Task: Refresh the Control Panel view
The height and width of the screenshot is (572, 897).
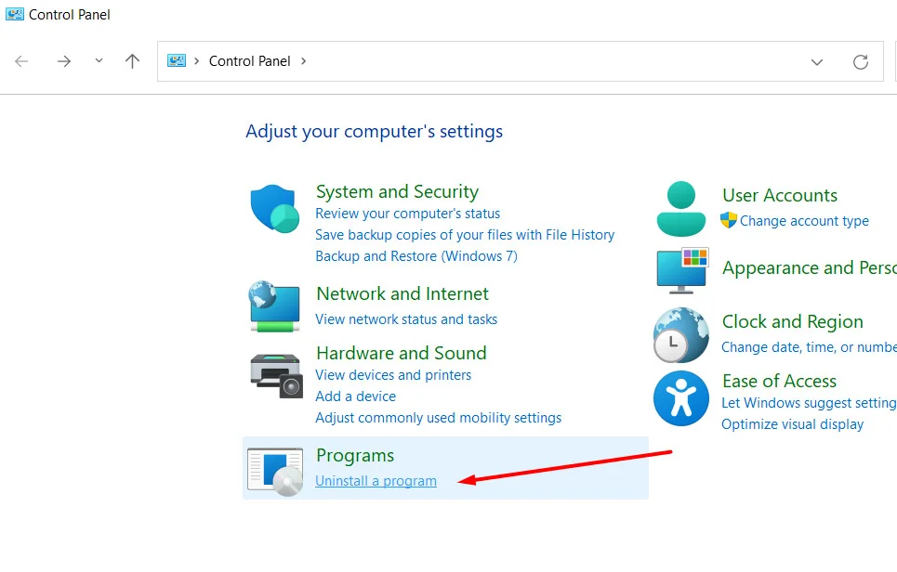Action: coord(861,61)
